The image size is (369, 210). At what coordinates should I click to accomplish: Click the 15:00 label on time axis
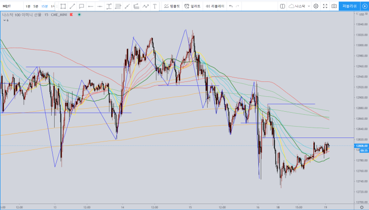pyautogui.click(x=298, y=208)
